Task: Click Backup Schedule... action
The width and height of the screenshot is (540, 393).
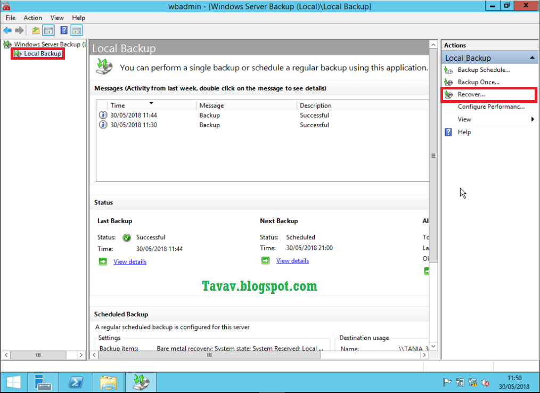Action: [484, 70]
